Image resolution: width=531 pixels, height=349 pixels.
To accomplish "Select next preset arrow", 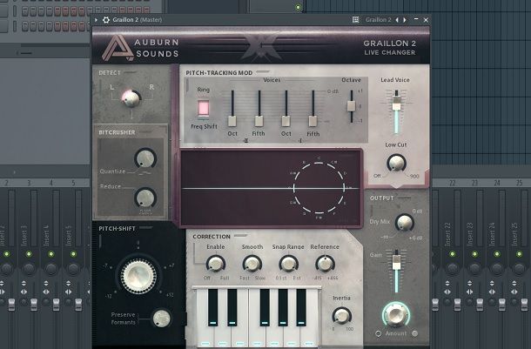I will click(405, 20).
